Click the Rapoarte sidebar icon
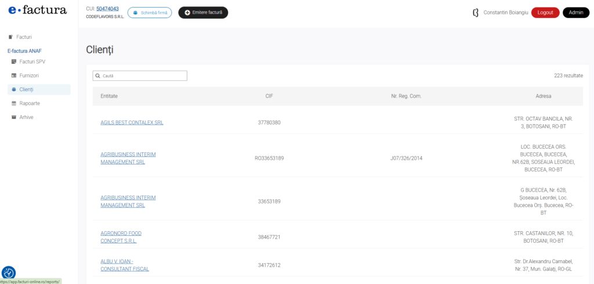 click(14, 103)
